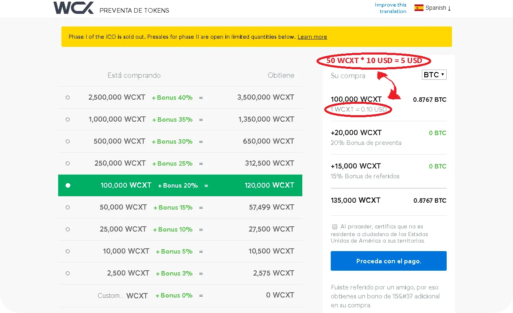Image resolution: width=513 pixels, height=313 pixels.
Task: Click the Está comprando column header
Action: pyautogui.click(x=134, y=75)
